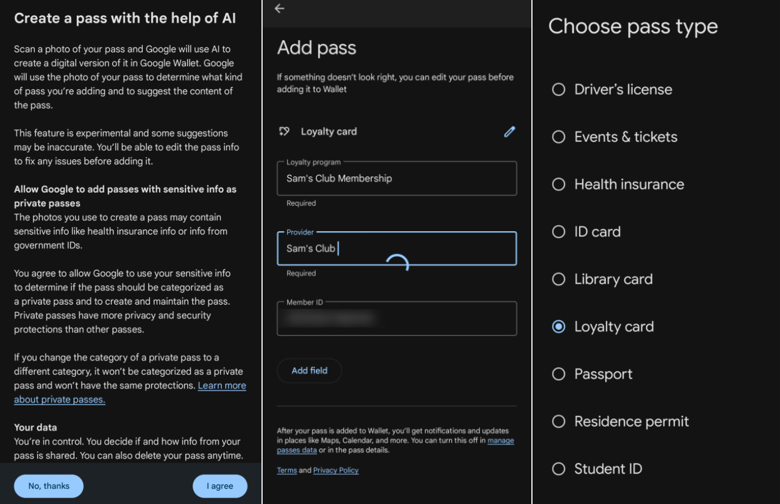This screenshot has height=504, width=780.
Task: Select the Events & tickets option
Action: click(x=559, y=137)
